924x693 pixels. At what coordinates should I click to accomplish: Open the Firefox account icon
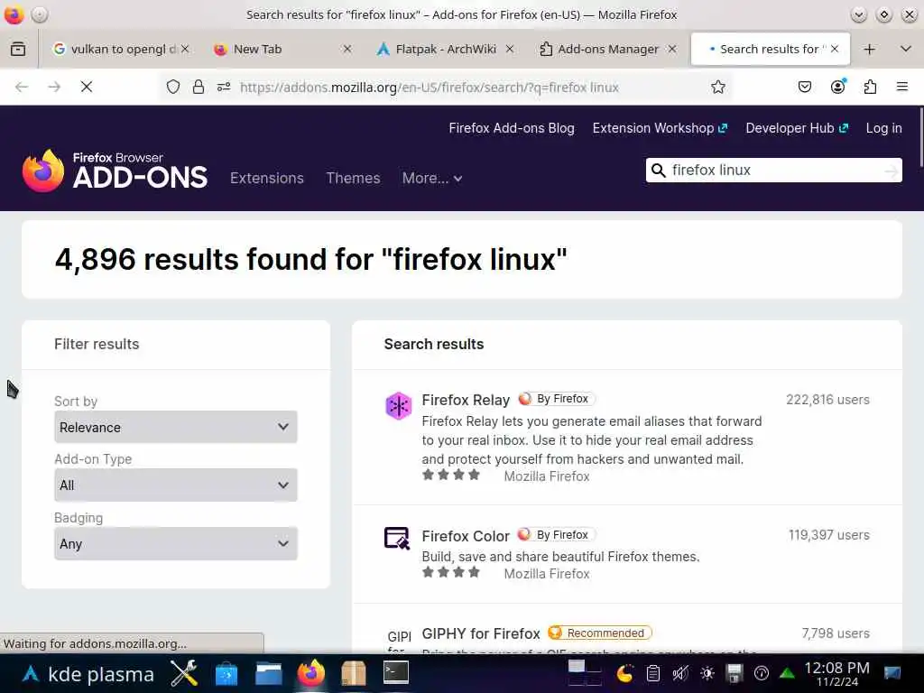837,88
